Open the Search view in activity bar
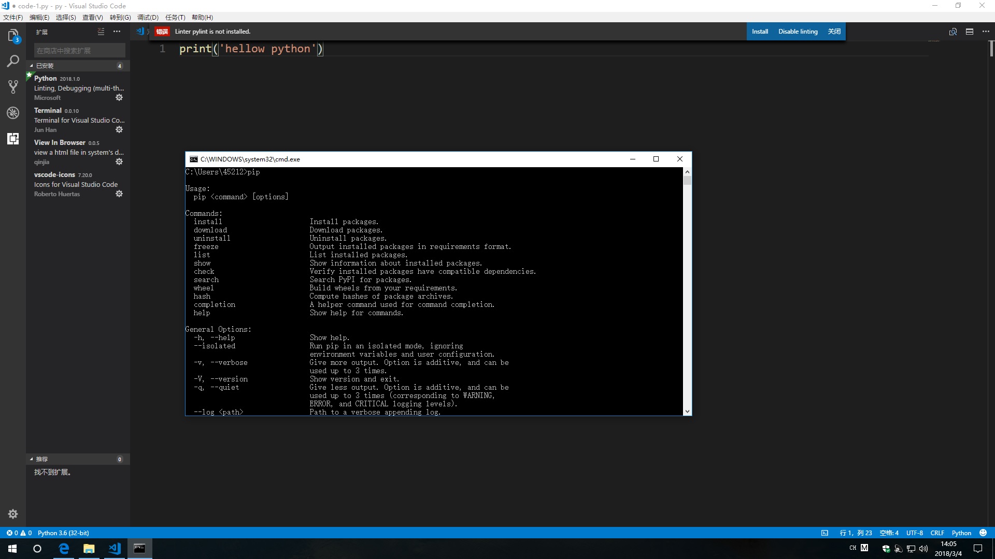 13,61
